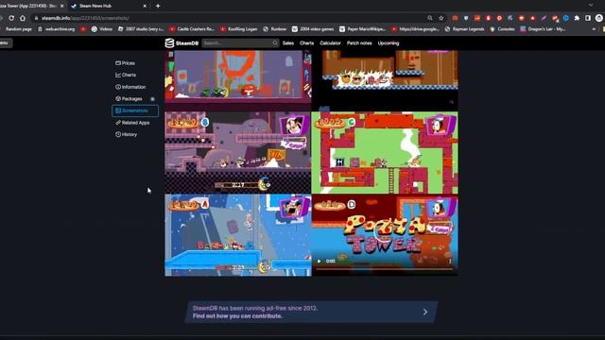Image resolution: width=605 pixels, height=340 pixels.
Task: Open the Rainbow bookmark
Action: (x=275, y=29)
